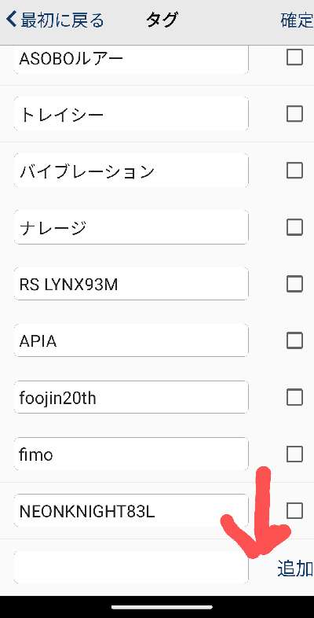The width and height of the screenshot is (314, 618).
Task: Check the fimo tag checkbox
Action: point(294,454)
